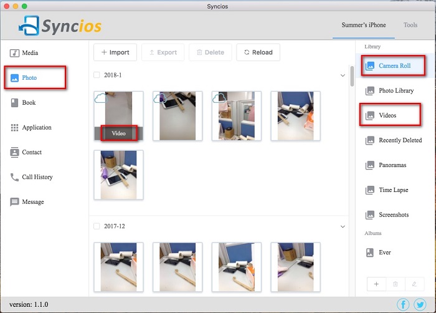Collapse the 2018-1 group chevron
436x313 pixels.
(x=343, y=75)
